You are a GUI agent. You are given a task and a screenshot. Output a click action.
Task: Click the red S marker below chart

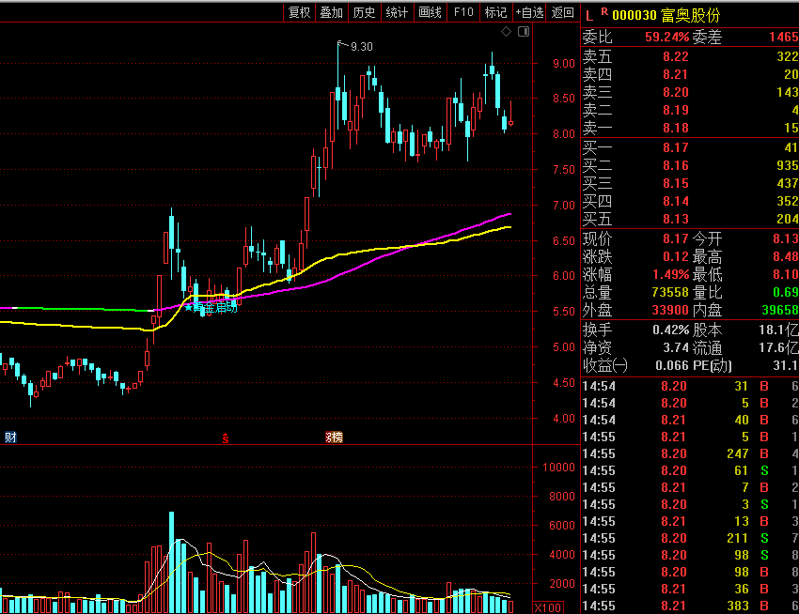[x=226, y=437]
